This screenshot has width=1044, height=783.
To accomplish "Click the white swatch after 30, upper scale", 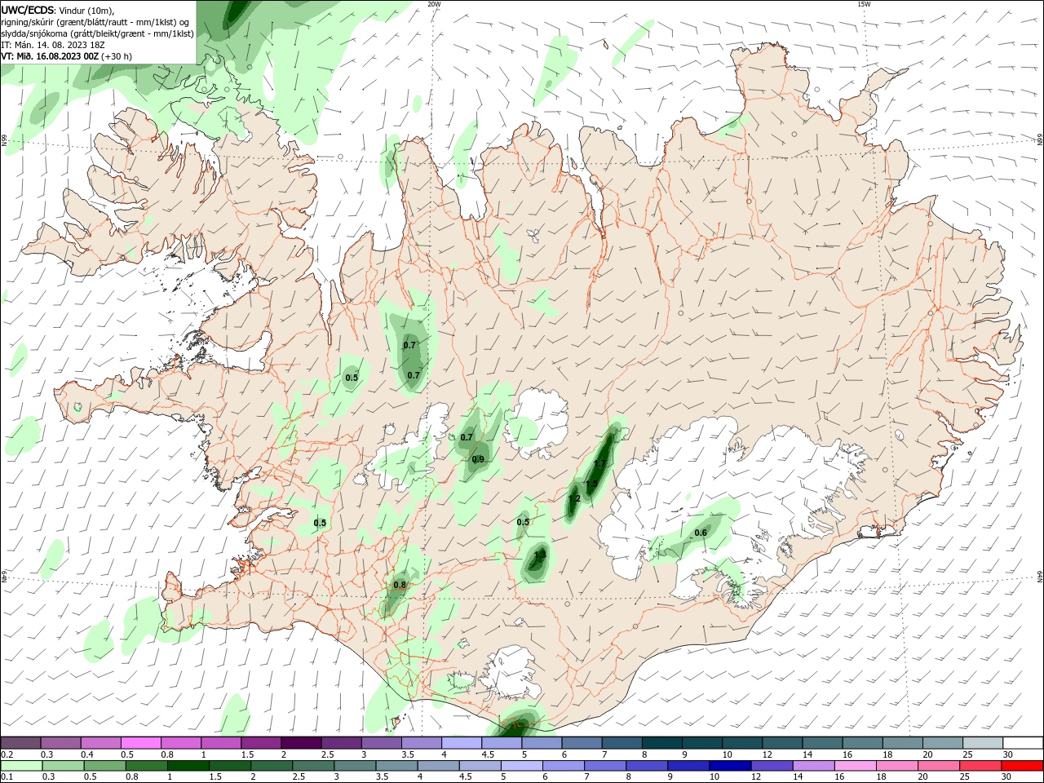I will (1024, 742).
